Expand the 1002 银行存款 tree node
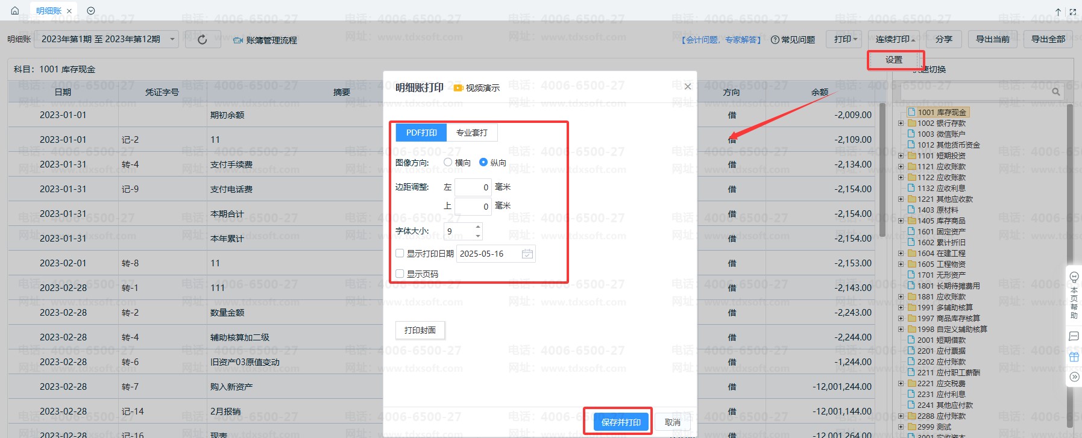 tap(901, 124)
